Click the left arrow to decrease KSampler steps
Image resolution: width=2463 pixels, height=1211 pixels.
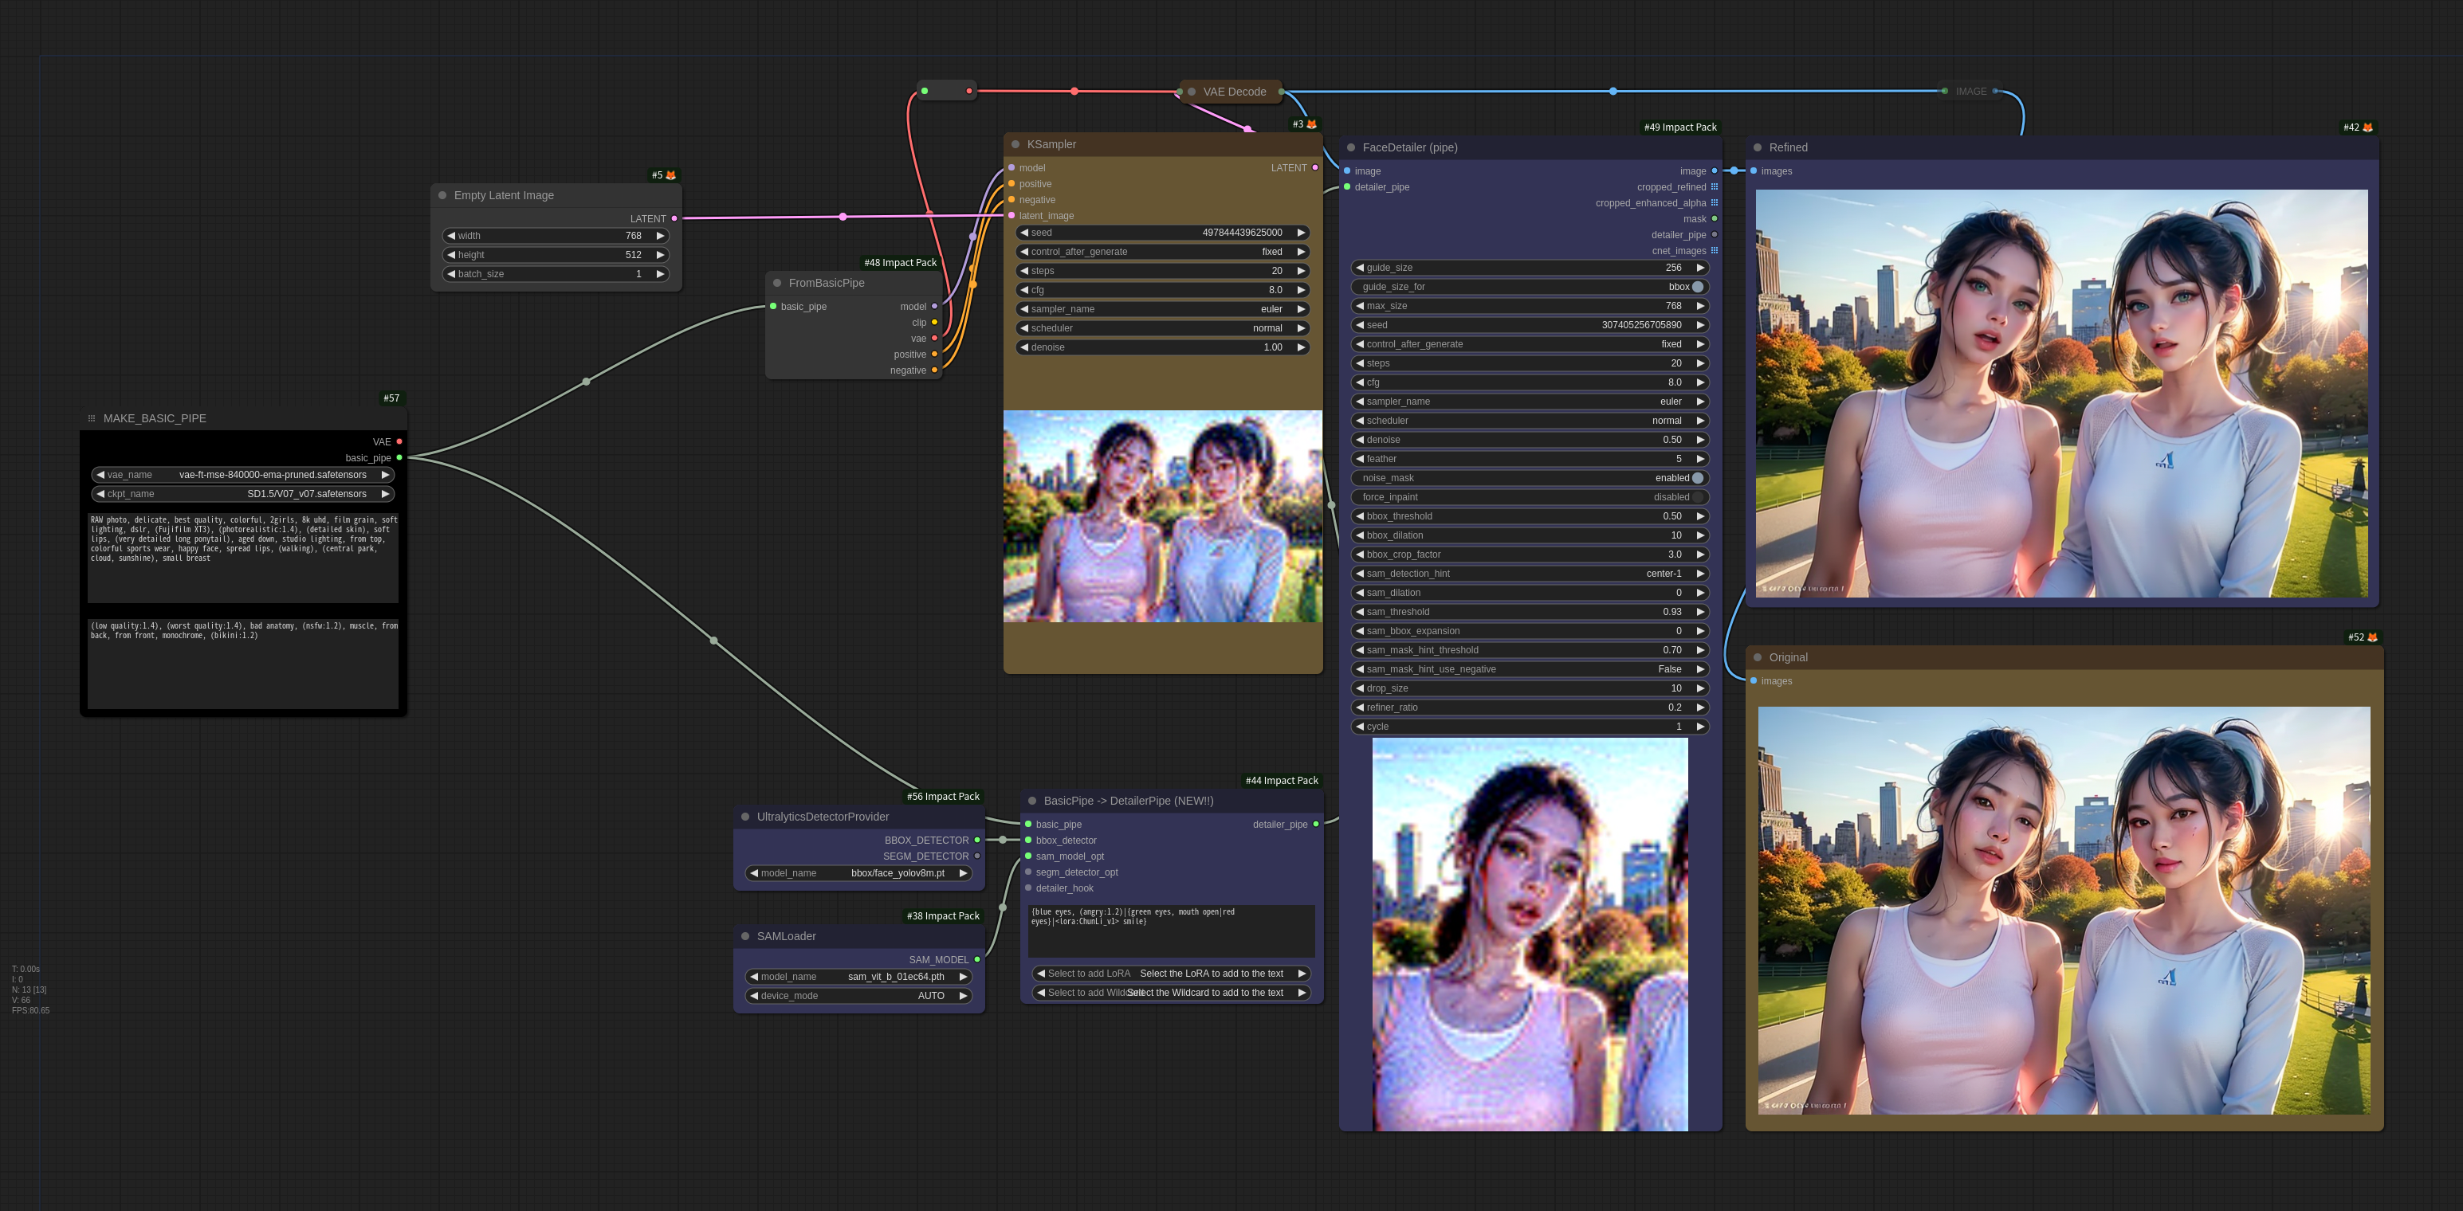pyautogui.click(x=1024, y=271)
